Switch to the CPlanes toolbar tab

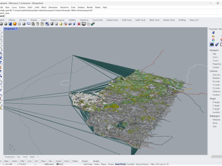pos(12,20)
